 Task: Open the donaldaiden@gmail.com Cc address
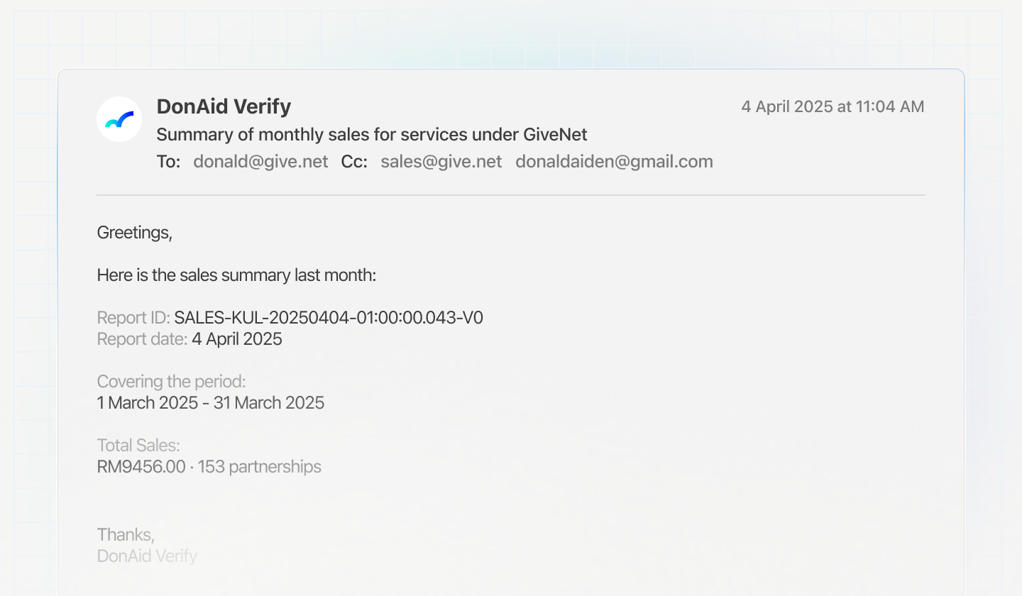[614, 162]
